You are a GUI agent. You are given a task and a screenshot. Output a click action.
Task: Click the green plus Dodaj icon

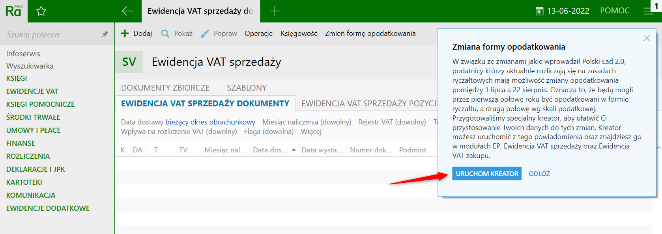(125, 33)
